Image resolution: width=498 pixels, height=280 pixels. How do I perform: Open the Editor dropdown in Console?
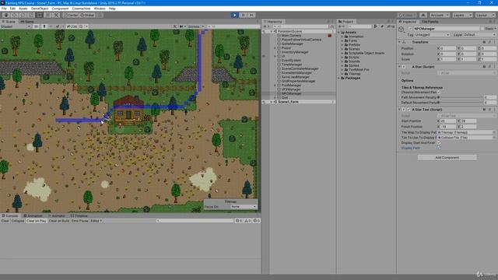click(96, 221)
